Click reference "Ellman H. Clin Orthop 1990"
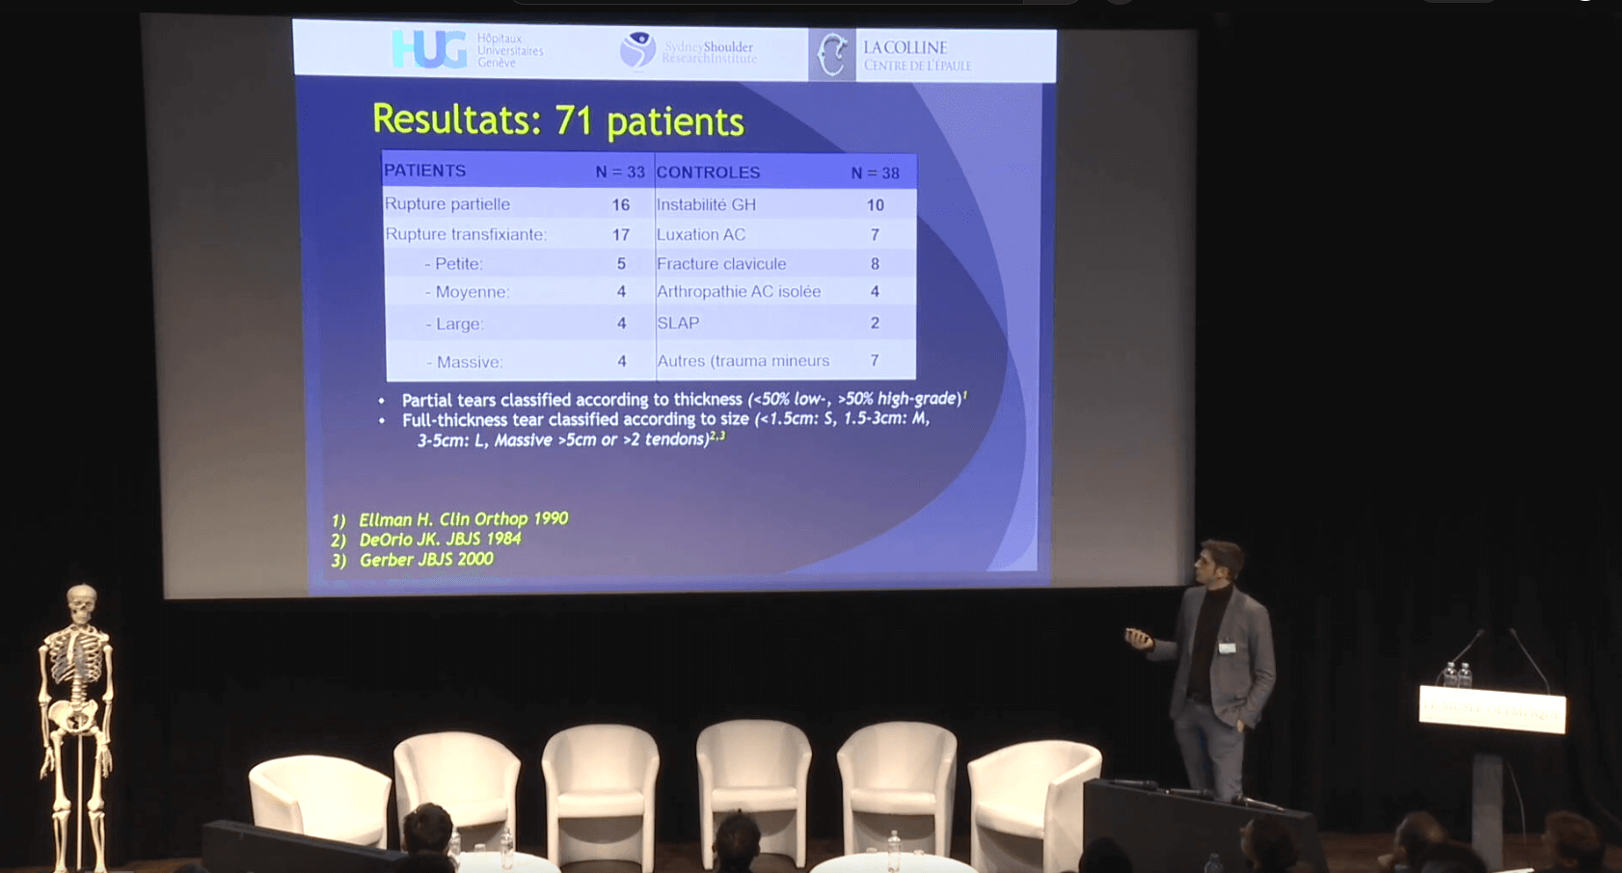 [x=463, y=519]
